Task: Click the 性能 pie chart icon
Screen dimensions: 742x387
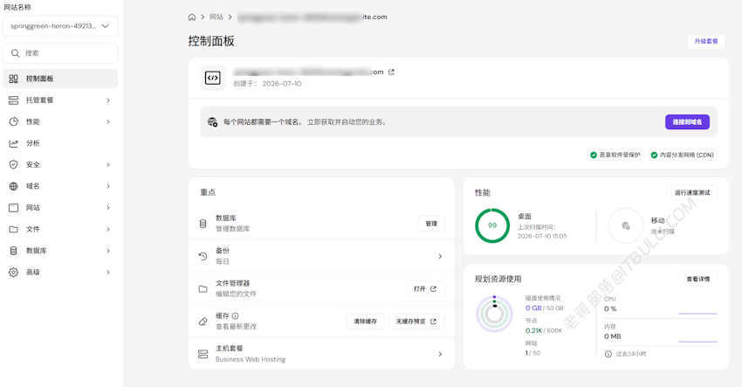Action: point(14,121)
